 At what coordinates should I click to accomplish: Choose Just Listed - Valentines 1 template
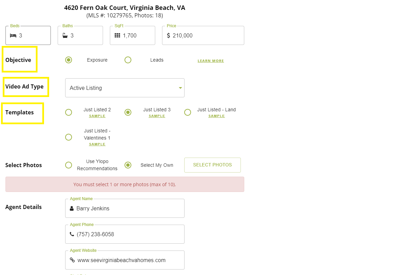pyautogui.click(x=69, y=137)
